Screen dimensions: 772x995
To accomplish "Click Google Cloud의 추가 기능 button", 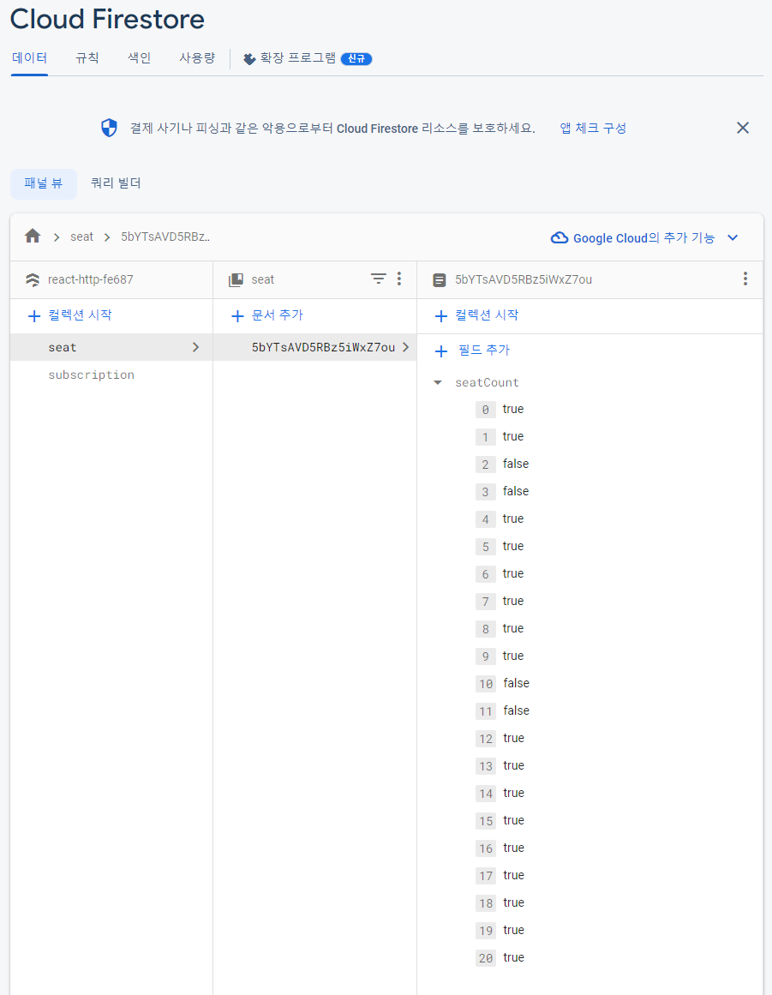I will tap(643, 238).
